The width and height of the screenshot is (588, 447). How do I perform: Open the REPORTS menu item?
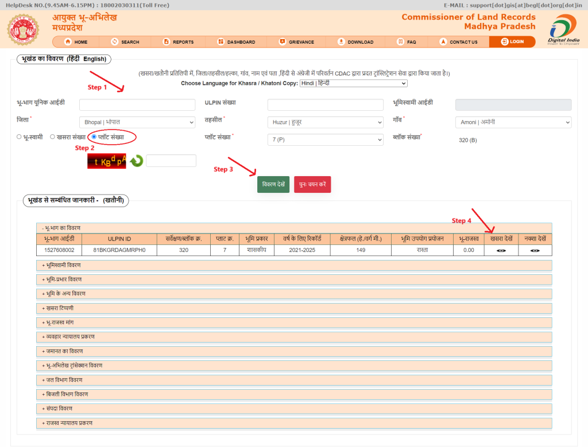pos(178,42)
